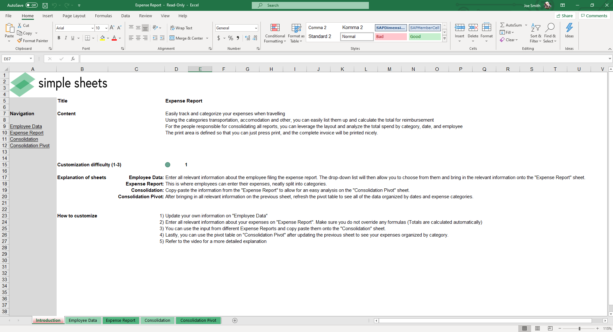Expand the cell styles gallery
The width and height of the screenshot is (613, 332).
444,38
